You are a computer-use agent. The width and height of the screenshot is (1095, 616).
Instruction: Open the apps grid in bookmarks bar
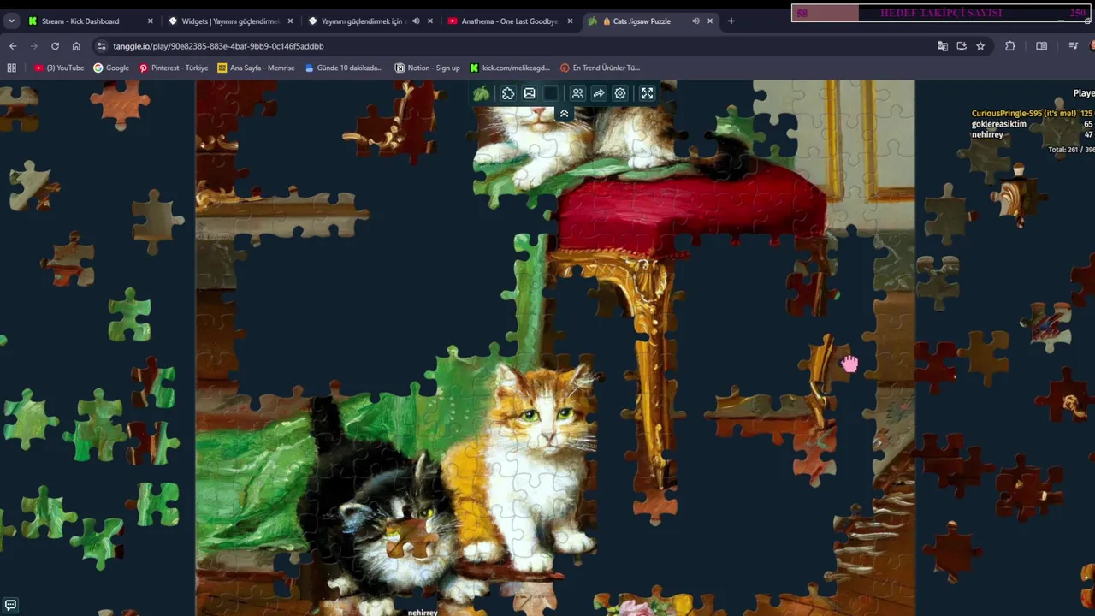coord(12,68)
